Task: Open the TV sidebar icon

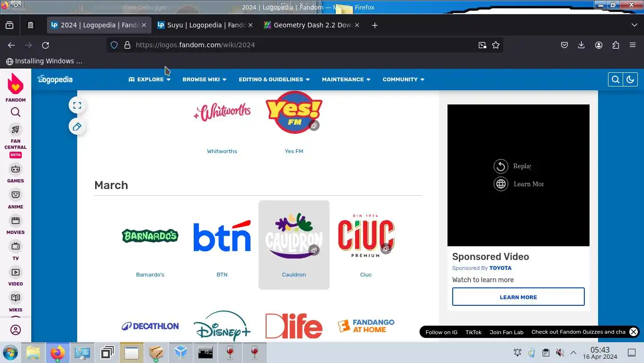Action: tap(16, 246)
